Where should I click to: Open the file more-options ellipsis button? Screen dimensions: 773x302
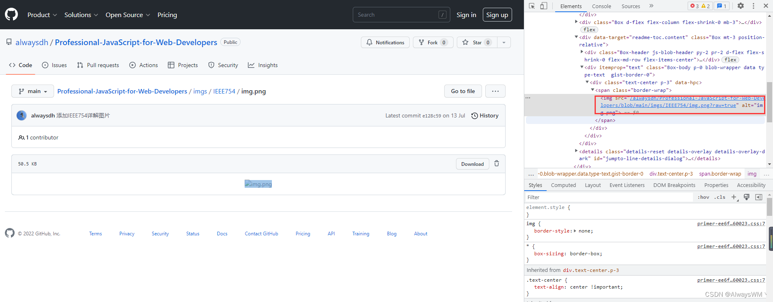pos(495,91)
